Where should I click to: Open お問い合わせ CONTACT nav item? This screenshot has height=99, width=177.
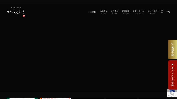139,12
